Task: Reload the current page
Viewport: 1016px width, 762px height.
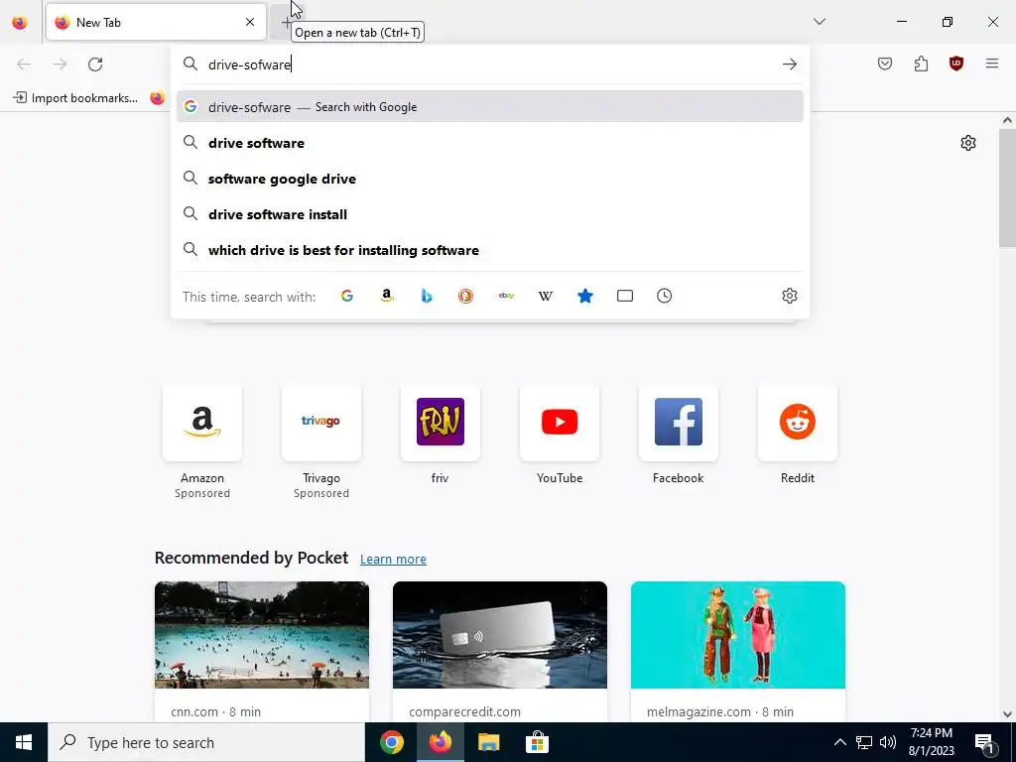Action: click(95, 64)
